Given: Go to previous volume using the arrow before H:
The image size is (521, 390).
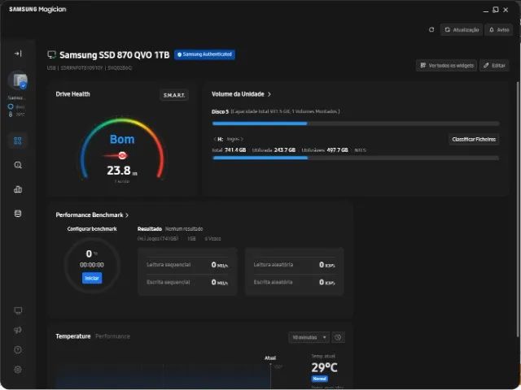Looking at the screenshot, I should [x=215, y=139].
